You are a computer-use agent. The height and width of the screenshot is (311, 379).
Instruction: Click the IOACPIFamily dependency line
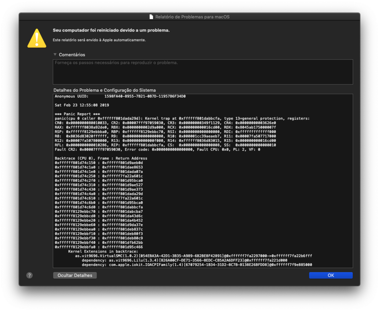pos(197,265)
